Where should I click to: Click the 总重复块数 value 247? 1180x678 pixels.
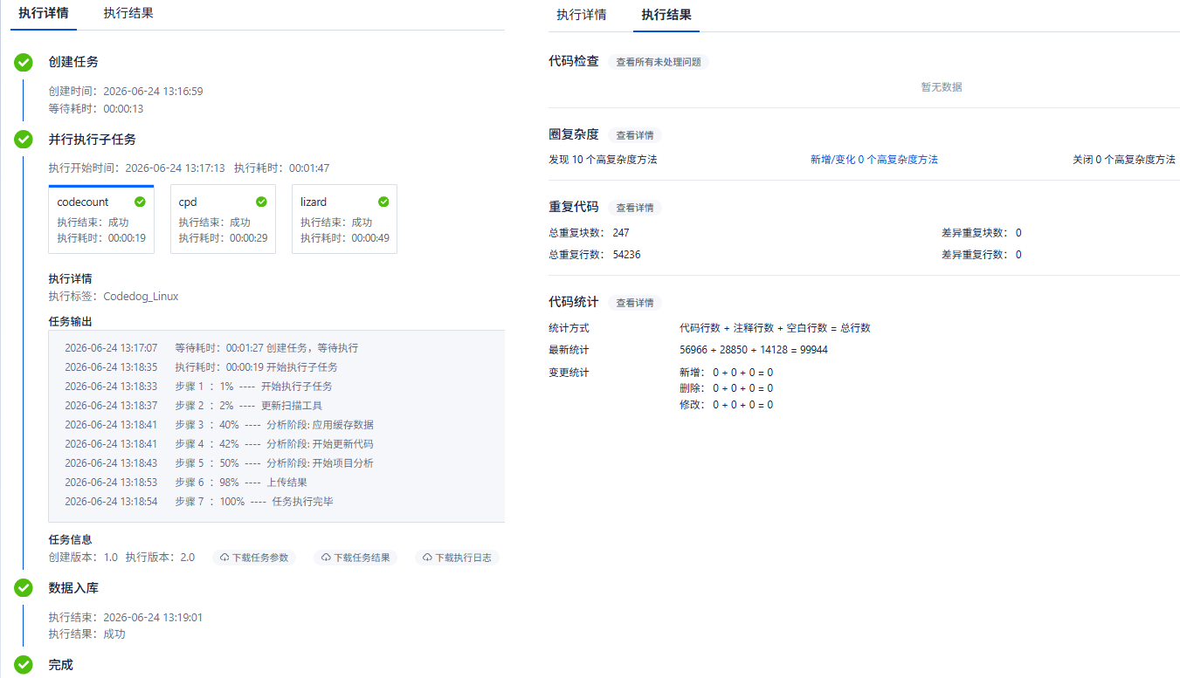click(x=621, y=233)
